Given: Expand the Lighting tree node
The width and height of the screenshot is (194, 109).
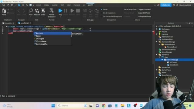Looking at the screenshot, I should 156,34.
